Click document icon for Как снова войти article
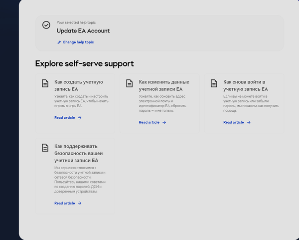Image resolution: width=299 pixels, height=240 pixels. pyautogui.click(x=214, y=83)
